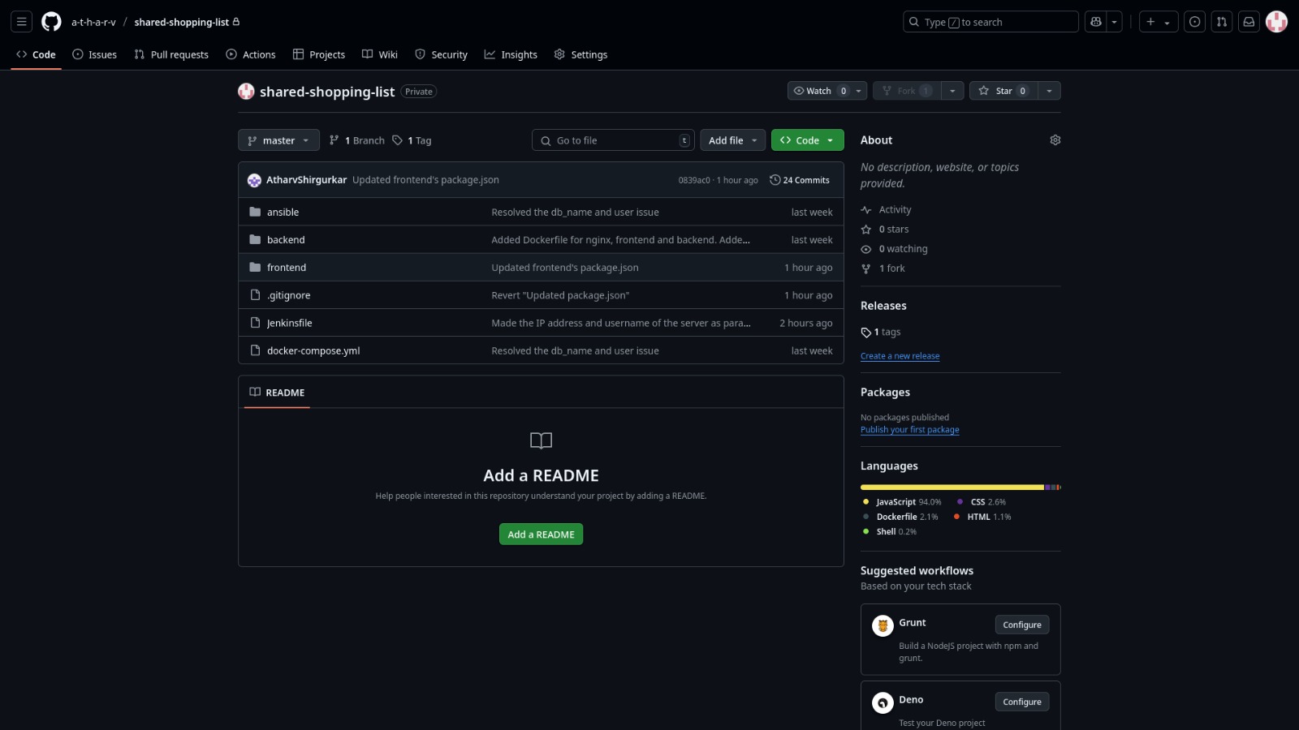Open the create new plus menu
1299x730 pixels.
coord(1159,22)
